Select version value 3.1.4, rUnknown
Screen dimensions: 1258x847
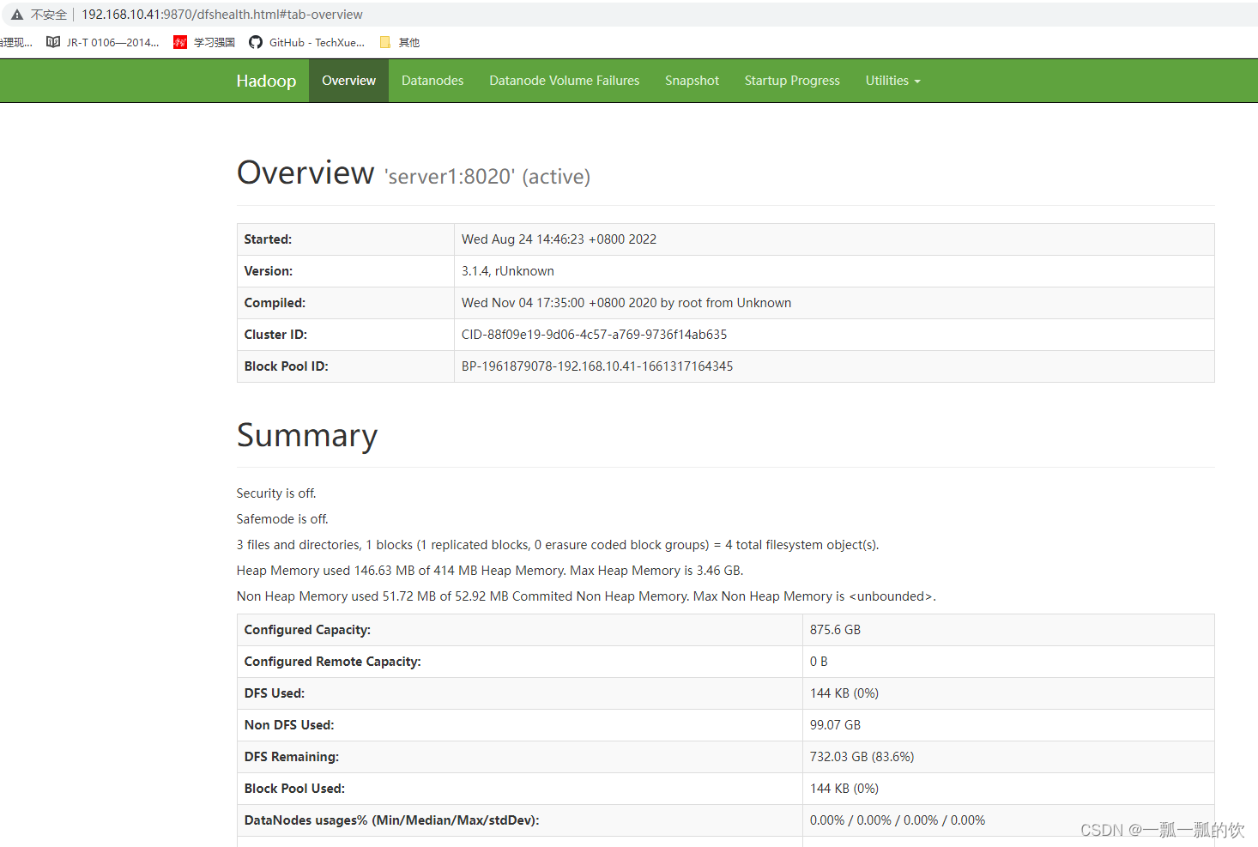508,271
